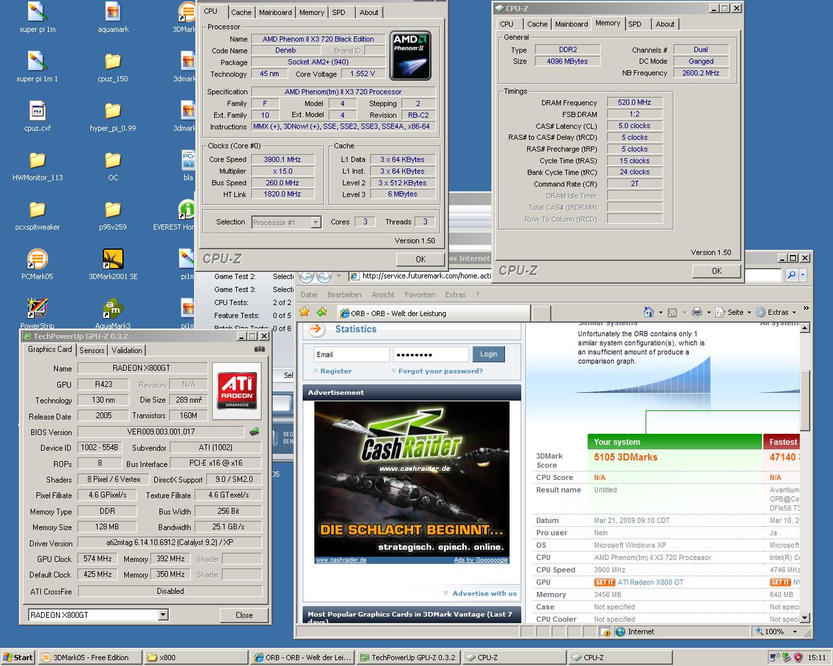The width and height of the screenshot is (833, 666).
Task: Open the IE Datei menu
Action: 309,295
